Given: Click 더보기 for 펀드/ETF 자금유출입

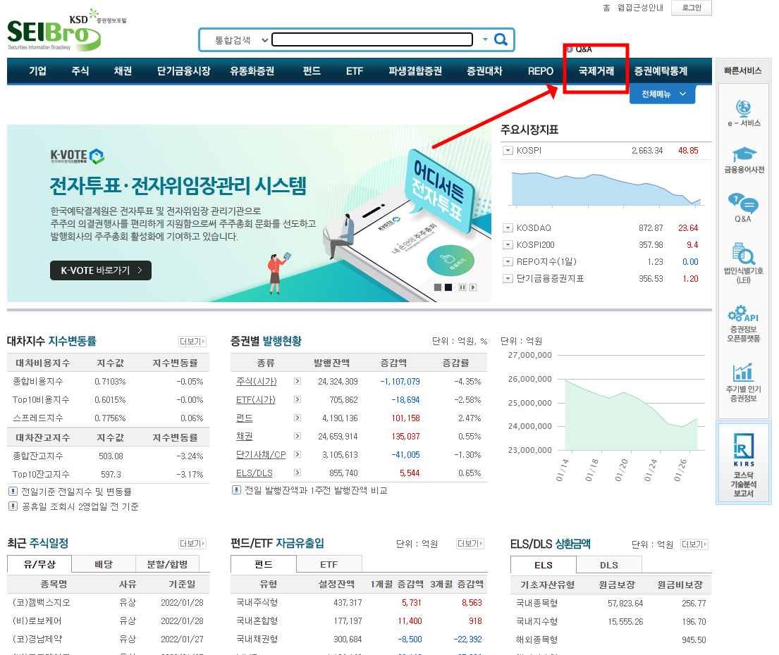Looking at the screenshot, I should (x=470, y=544).
